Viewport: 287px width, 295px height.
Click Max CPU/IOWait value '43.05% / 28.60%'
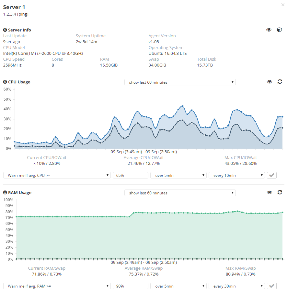click(241, 164)
